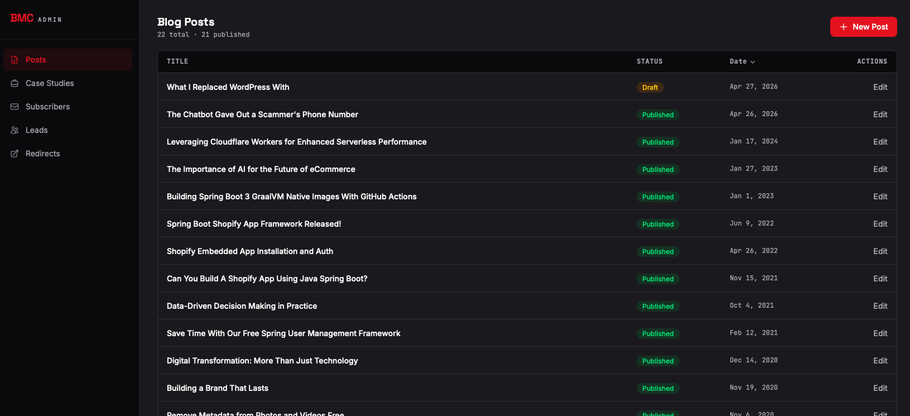Screen dimensions: 910x416
Task: Open the Posts section
Action: 68,60
